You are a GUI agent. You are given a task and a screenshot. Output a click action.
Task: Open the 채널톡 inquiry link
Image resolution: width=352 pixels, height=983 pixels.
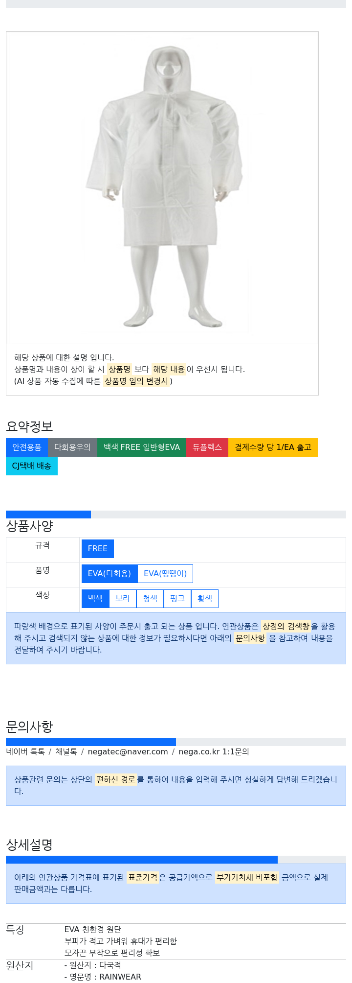[66, 752]
